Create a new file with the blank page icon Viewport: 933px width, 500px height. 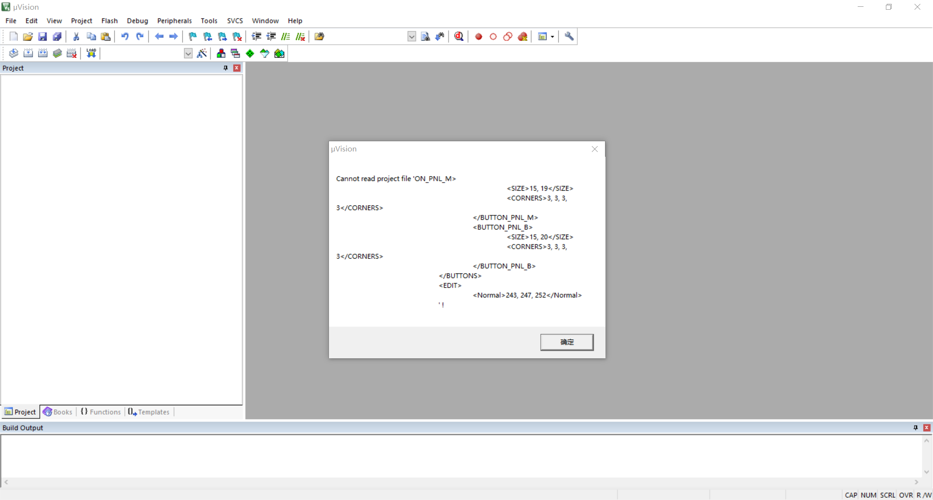coord(14,36)
